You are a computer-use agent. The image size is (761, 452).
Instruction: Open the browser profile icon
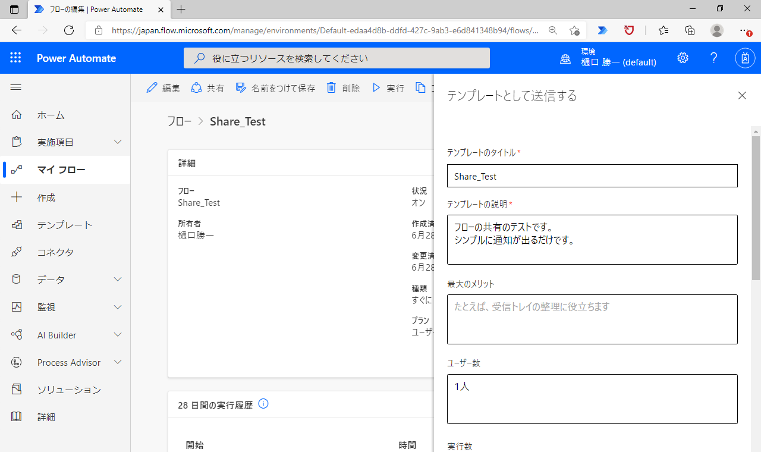tap(717, 30)
